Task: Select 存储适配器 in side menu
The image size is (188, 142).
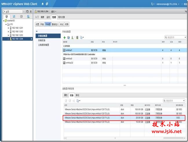Action: (48, 36)
